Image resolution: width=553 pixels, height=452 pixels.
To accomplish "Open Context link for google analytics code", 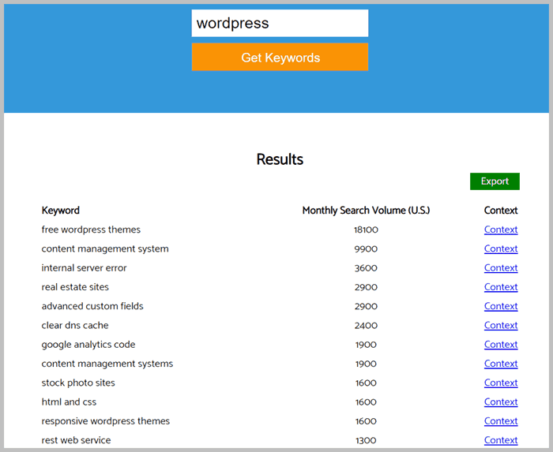I will point(500,344).
